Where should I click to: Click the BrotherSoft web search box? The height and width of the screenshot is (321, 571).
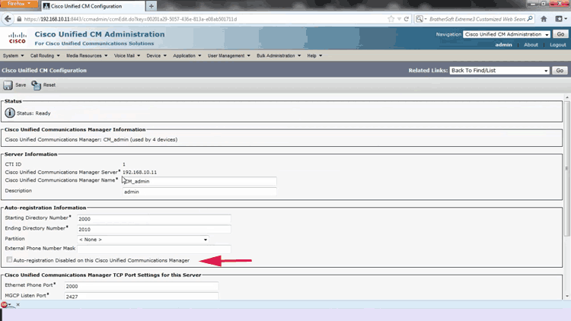coord(477,19)
